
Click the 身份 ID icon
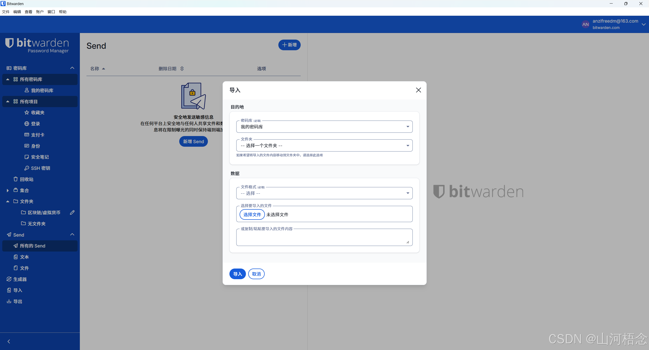click(27, 146)
